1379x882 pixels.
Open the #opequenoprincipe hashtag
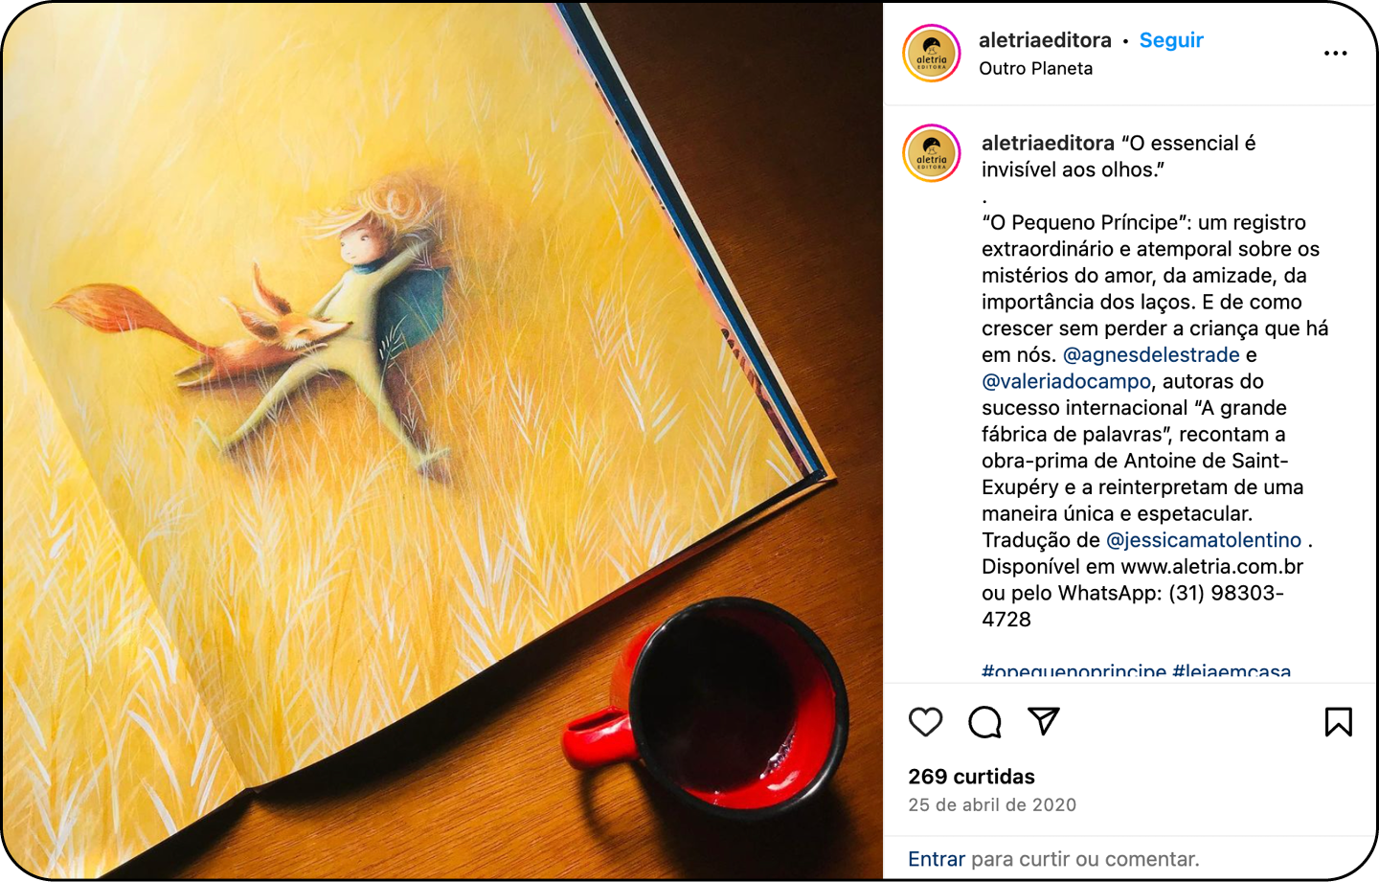(x=1074, y=671)
